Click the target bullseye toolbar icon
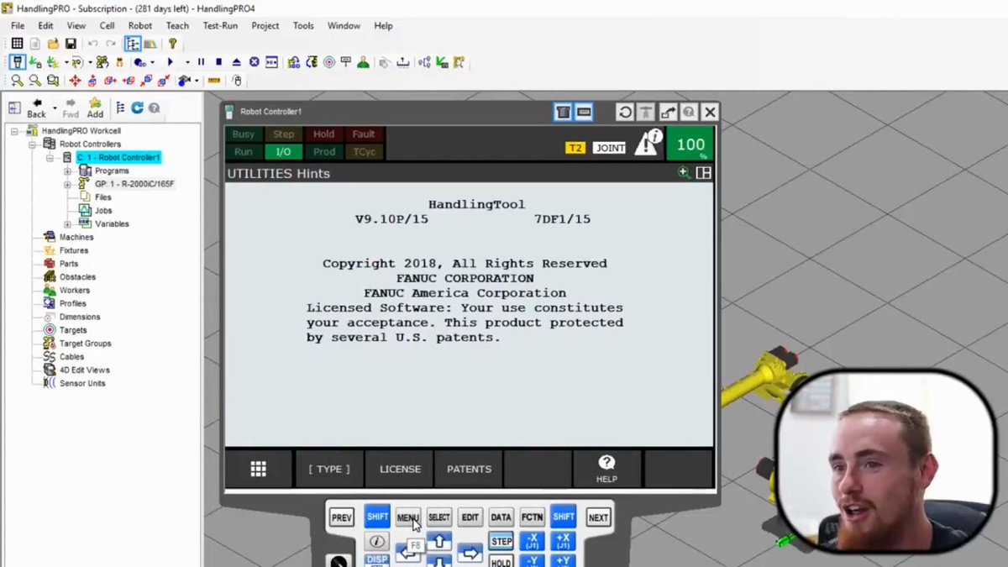The height and width of the screenshot is (567, 1008). tap(329, 62)
